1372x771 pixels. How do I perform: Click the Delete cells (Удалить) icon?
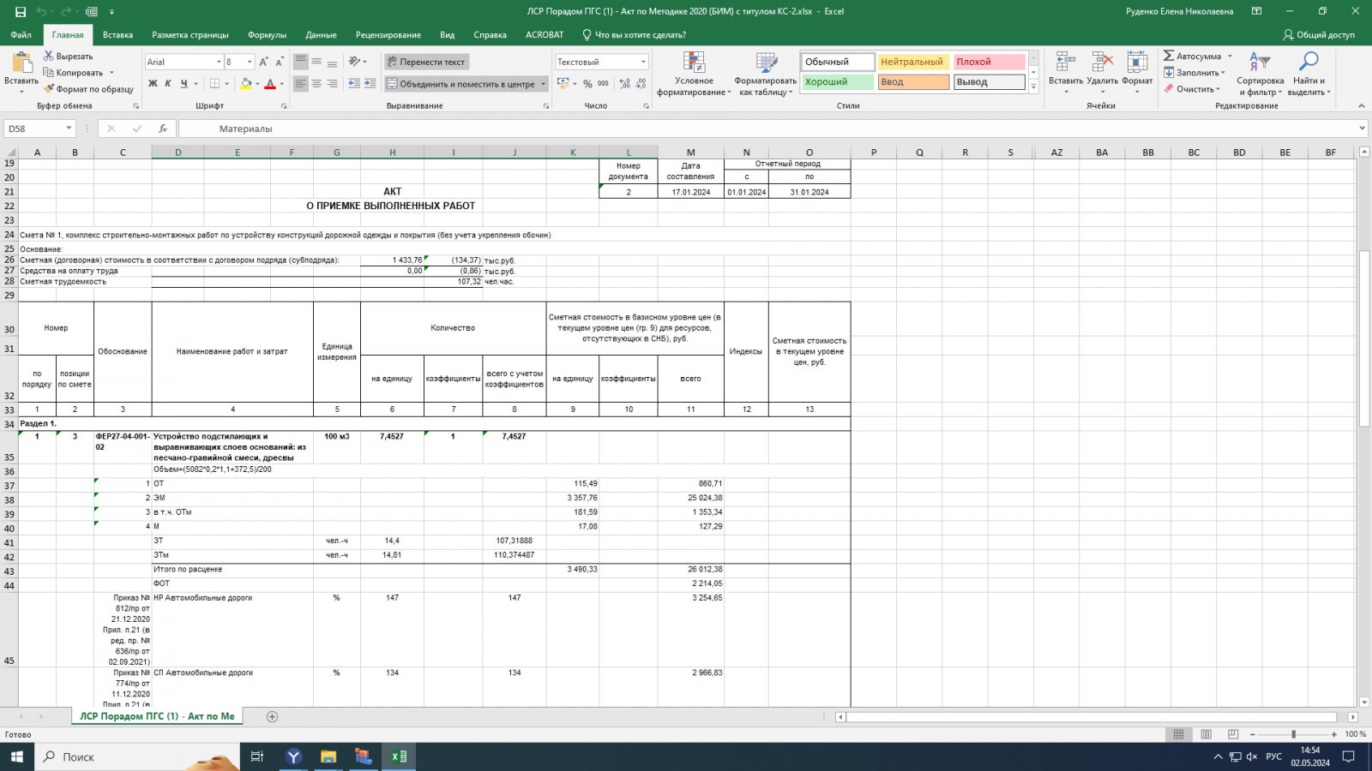1102,63
